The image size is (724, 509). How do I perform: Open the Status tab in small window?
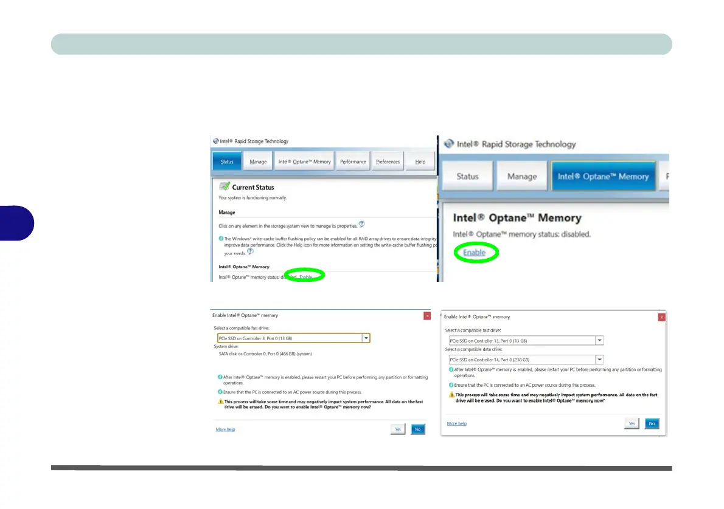click(227, 162)
